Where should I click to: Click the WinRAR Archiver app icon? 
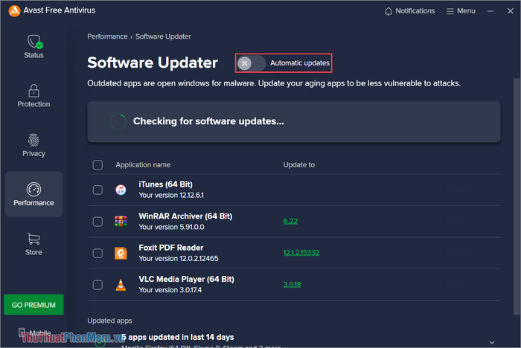(x=121, y=222)
